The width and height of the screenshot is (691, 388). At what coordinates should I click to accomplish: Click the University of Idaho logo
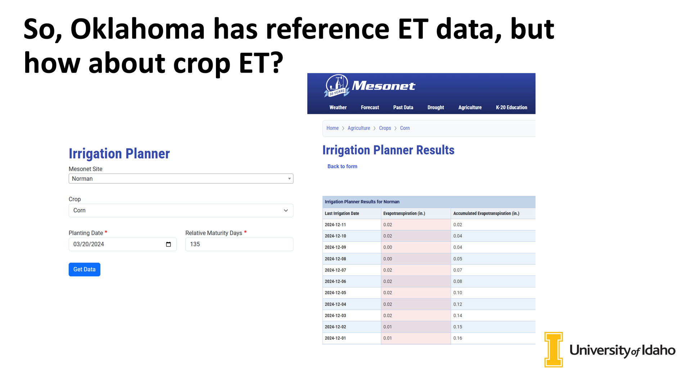[x=610, y=350]
